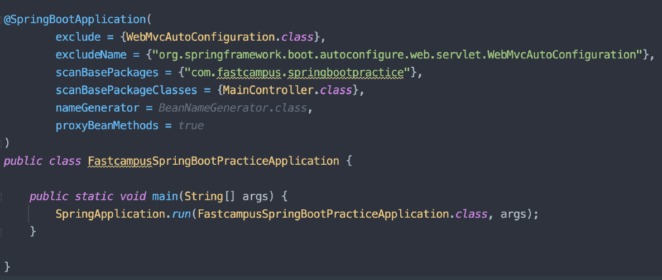Screen dimensions: 662x280
Task: Click the String type in main parameters
Action: (x=204, y=196)
